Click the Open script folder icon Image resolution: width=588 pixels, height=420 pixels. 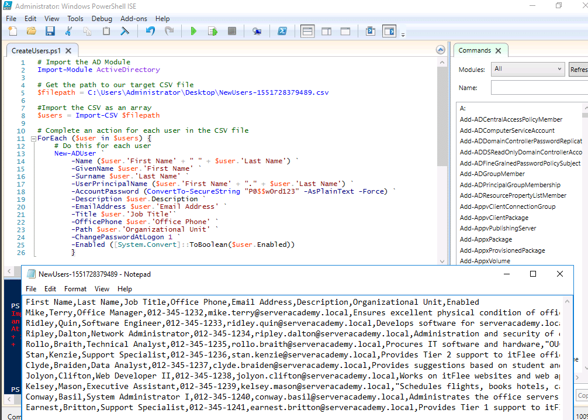tap(32, 31)
